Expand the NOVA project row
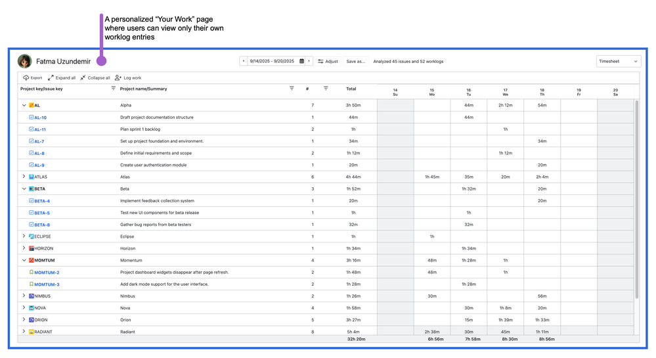 click(24, 308)
